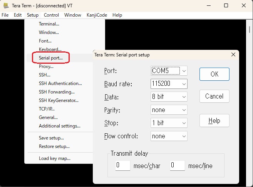
Task: Click the msec/line transmit delay field
Action: pos(177,166)
